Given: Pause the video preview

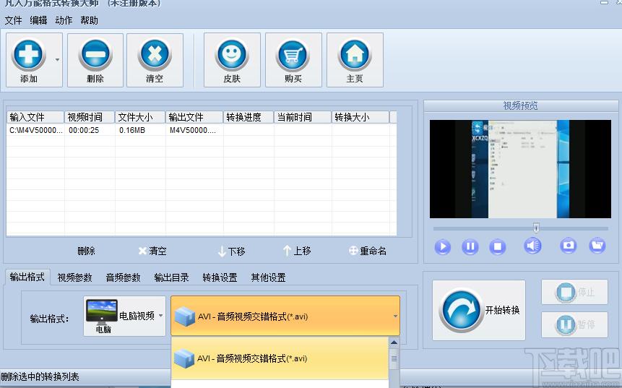Looking at the screenshot, I should 470,247.
